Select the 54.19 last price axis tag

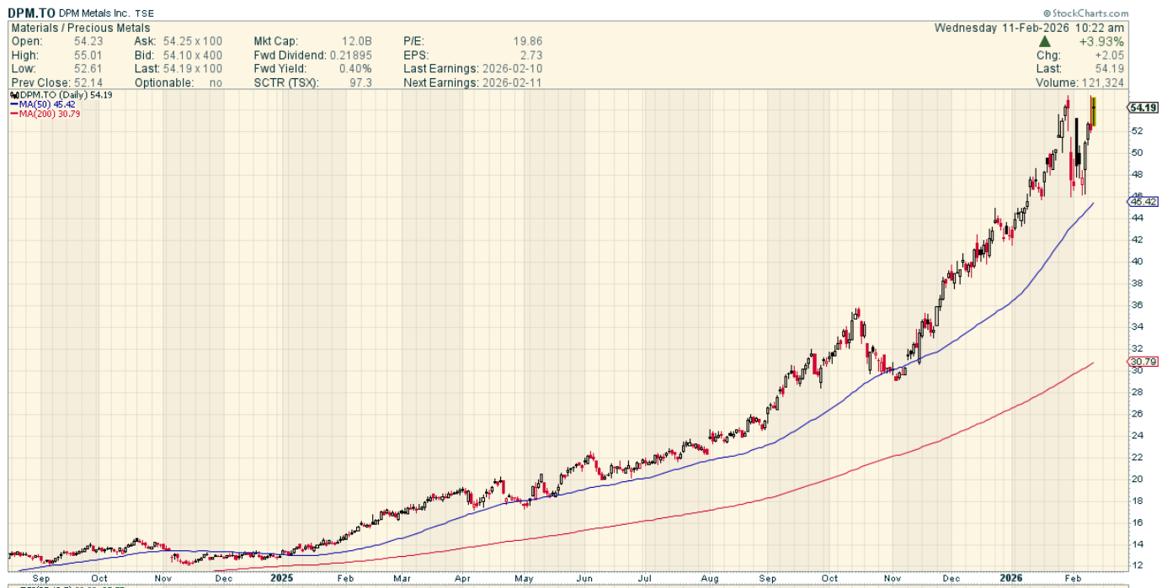(x=1142, y=108)
